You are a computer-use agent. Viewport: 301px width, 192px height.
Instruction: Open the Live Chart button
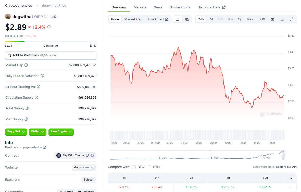(x=158, y=19)
